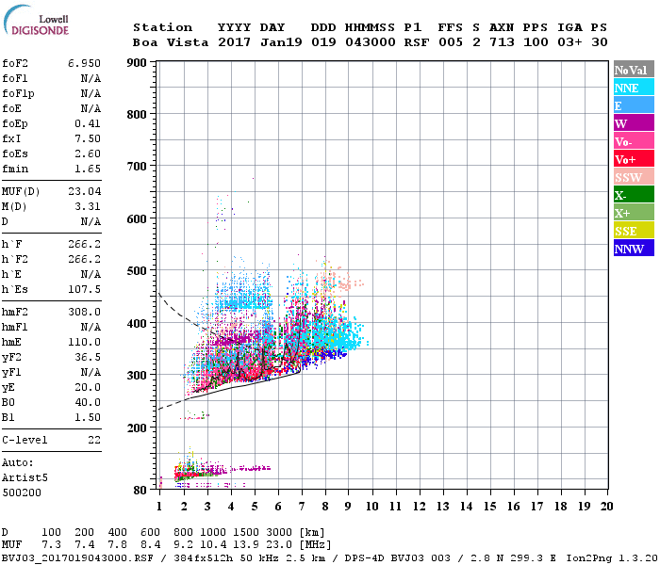Select the Vo+ red legend swatch

tap(634, 158)
